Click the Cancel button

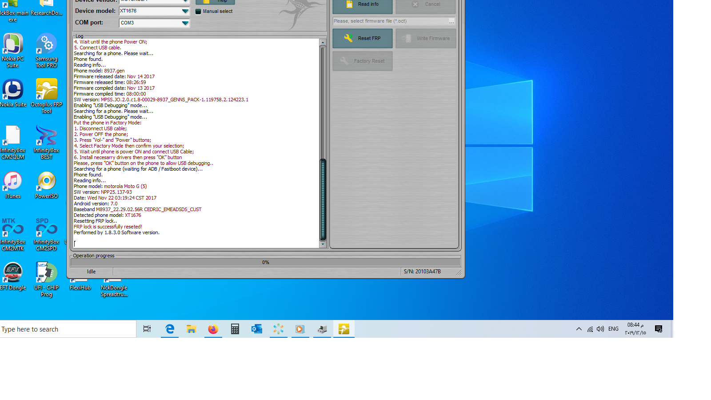[x=426, y=5]
